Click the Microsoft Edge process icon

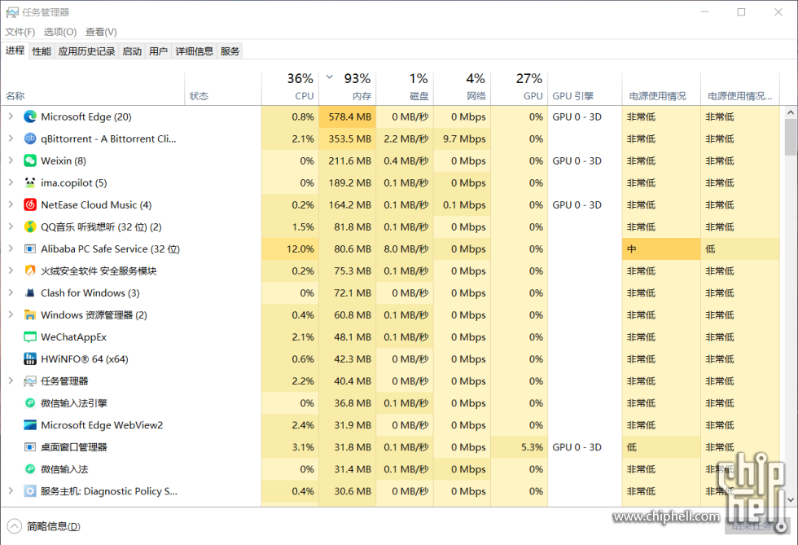click(x=30, y=116)
